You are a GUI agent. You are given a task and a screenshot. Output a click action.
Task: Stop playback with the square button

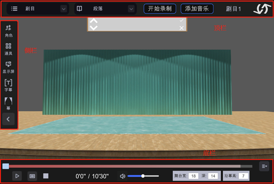46,176
